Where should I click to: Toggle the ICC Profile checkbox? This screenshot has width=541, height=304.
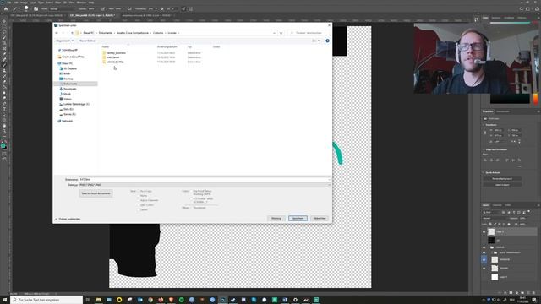[x=192, y=199]
